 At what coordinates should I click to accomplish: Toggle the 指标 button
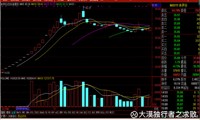(3, 113)
